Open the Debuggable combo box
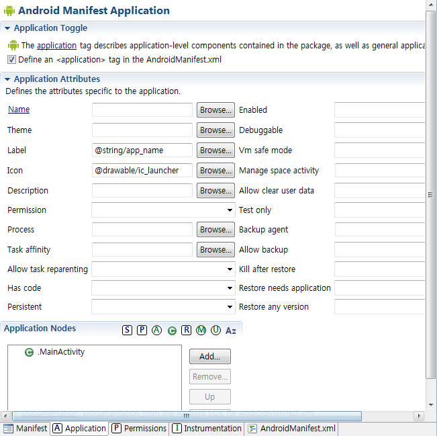Image resolution: width=437 pixels, height=436 pixels. [379, 130]
